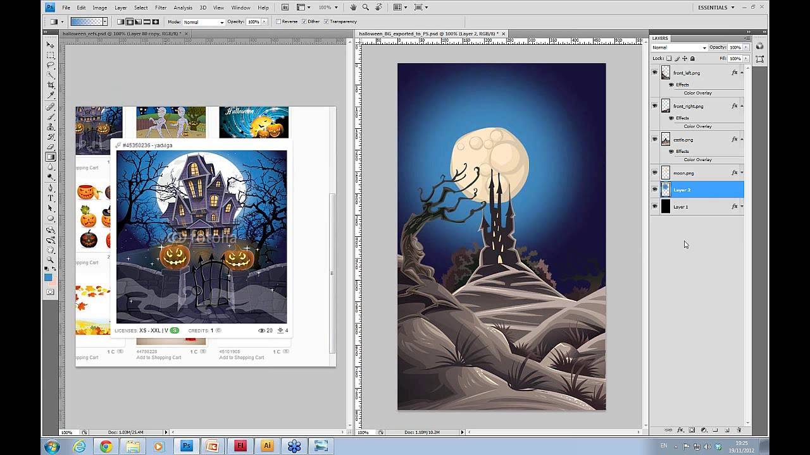Open the gradient Mode dropdown
810x455 pixels.
(x=204, y=22)
